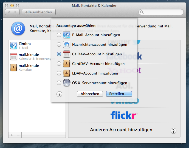Select E-Mail-Account hinzufügen radio button
The height and width of the screenshot is (148, 189).
59,35
